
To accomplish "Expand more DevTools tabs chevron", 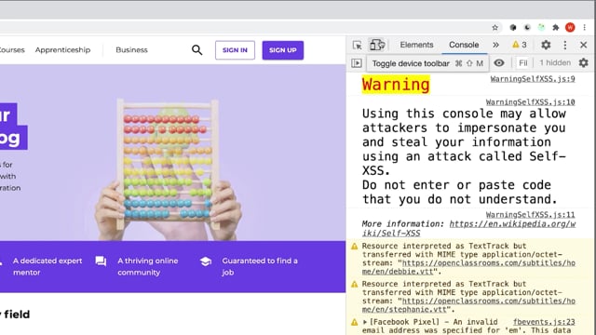I will pyautogui.click(x=495, y=45).
